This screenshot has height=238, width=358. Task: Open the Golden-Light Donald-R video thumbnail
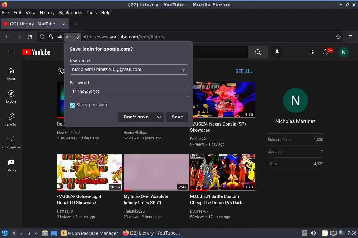pos(90,172)
